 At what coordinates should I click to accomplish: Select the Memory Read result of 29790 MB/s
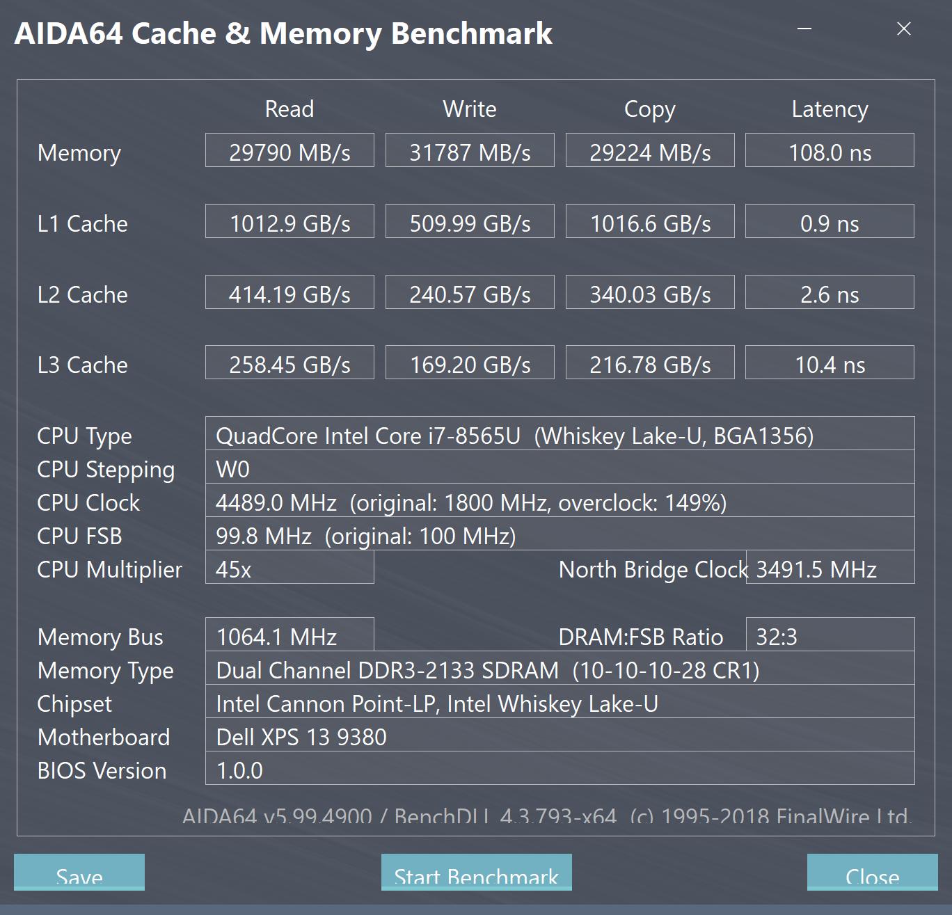click(289, 151)
